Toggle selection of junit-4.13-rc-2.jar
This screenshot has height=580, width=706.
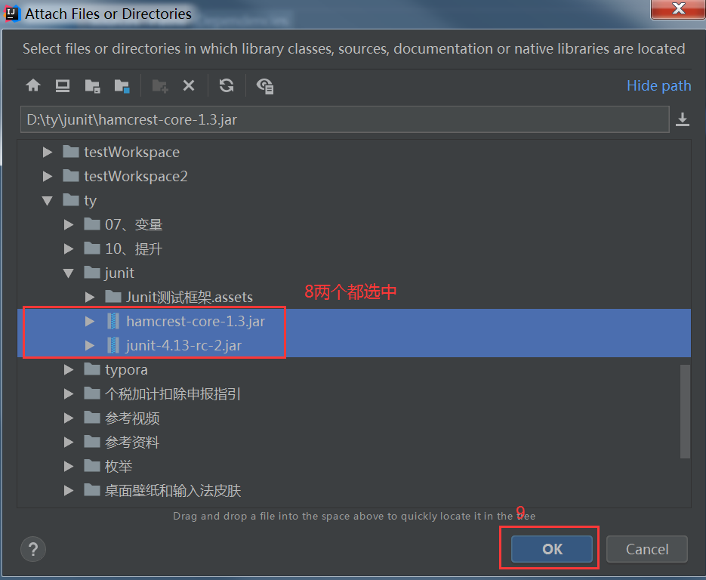183,344
